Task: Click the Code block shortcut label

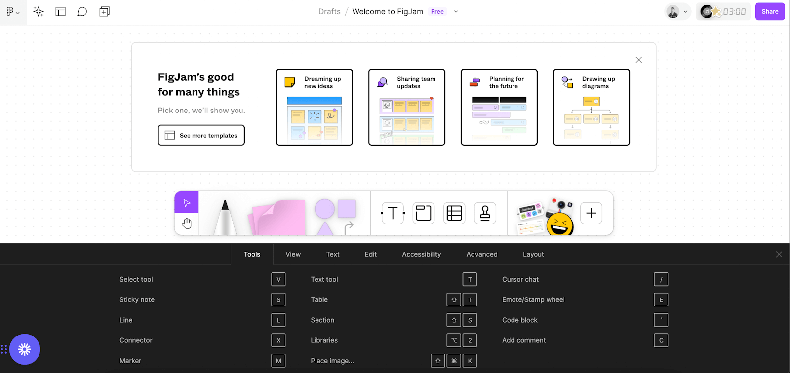Action: pos(520,320)
